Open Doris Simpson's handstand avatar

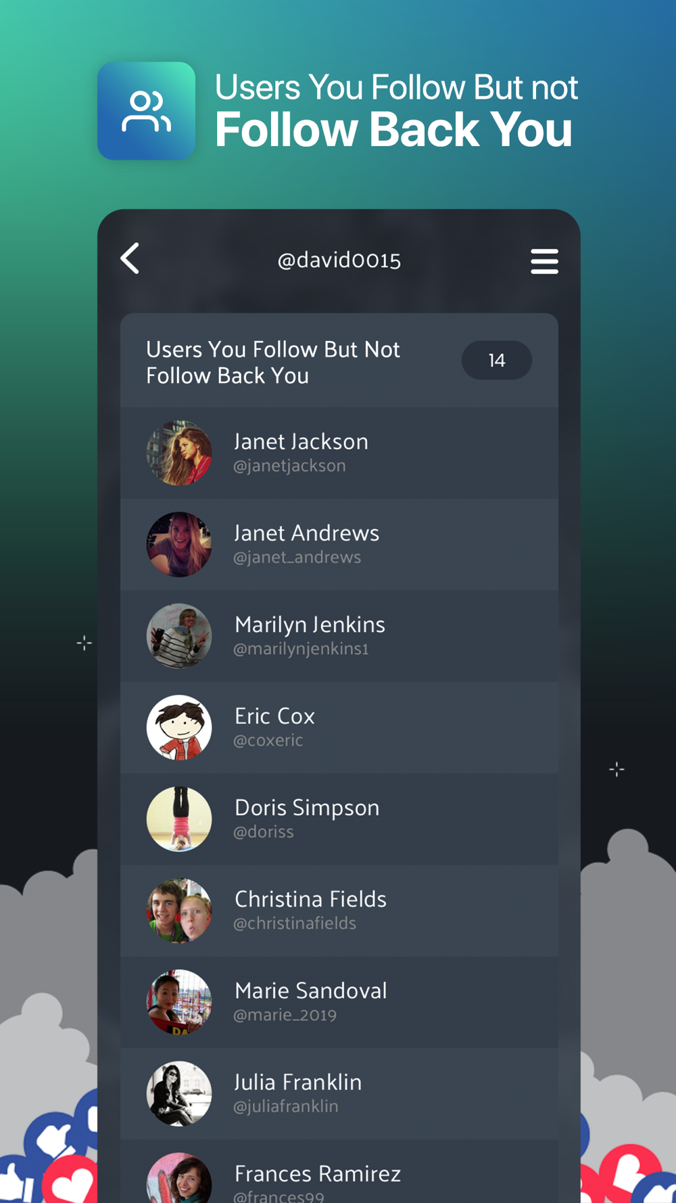tap(179, 819)
